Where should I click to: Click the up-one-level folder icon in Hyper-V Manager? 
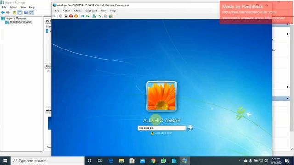[x=14, y=12]
